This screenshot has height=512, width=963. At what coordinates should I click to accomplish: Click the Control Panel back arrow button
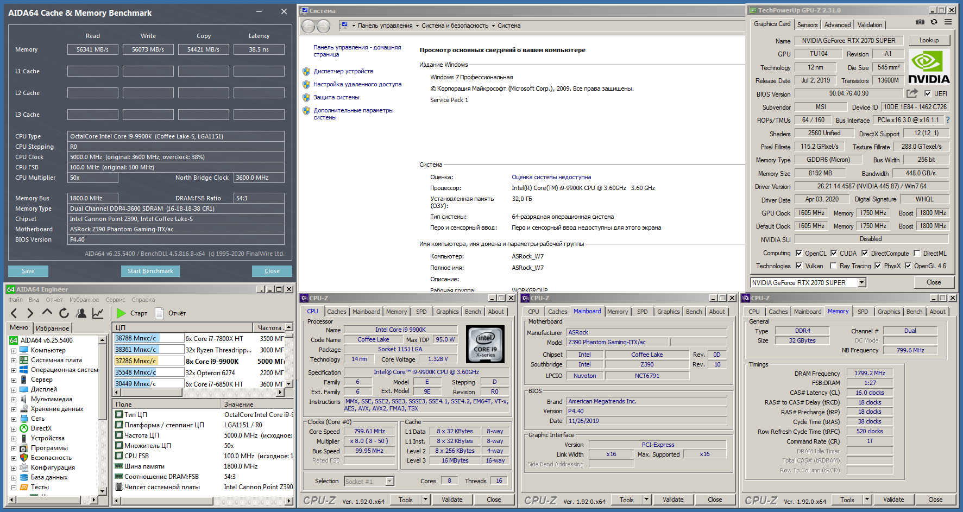(x=308, y=26)
